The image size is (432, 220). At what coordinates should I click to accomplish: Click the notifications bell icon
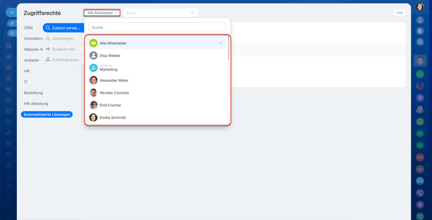[420, 20]
